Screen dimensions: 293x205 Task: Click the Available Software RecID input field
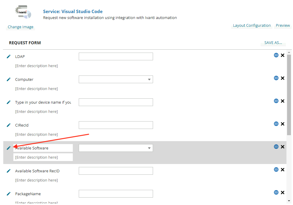(x=116, y=171)
